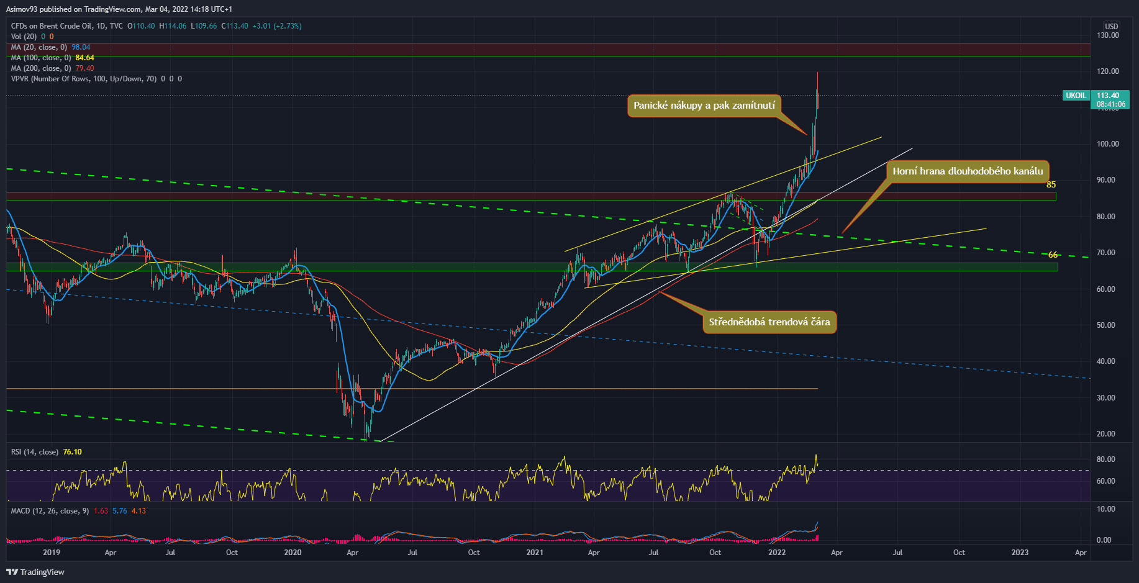Click the VPVR indicator legend entry
Viewport: 1139px width, 583px height.
(x=83, y=79)
